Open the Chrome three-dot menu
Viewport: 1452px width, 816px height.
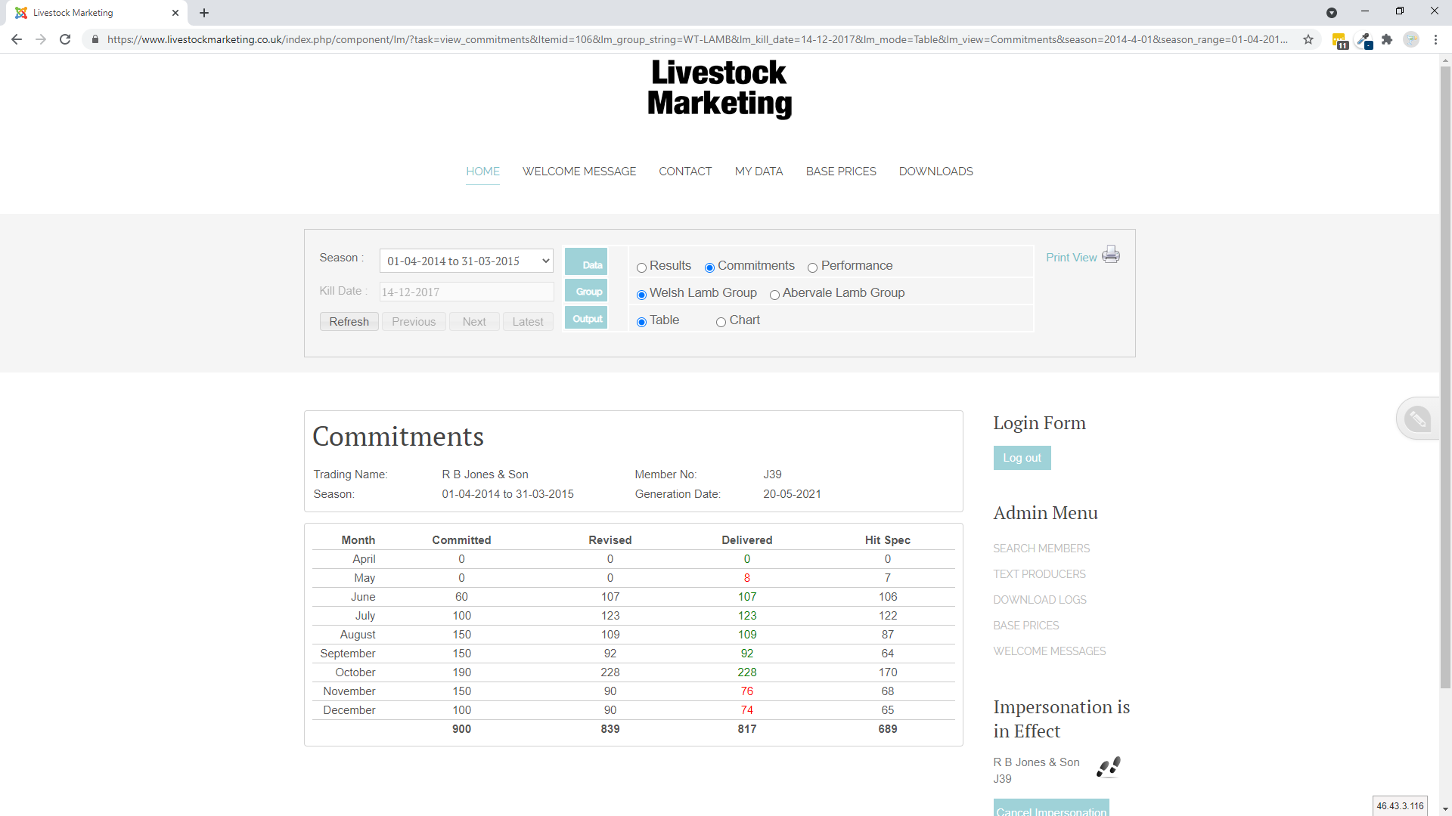click(x=1435, y=40)
